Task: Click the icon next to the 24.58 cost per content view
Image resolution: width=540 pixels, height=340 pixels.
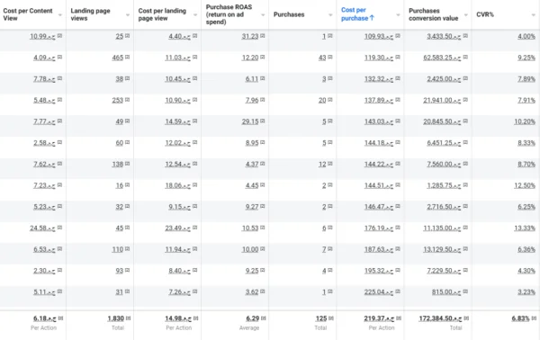Action: pos(59,228)
